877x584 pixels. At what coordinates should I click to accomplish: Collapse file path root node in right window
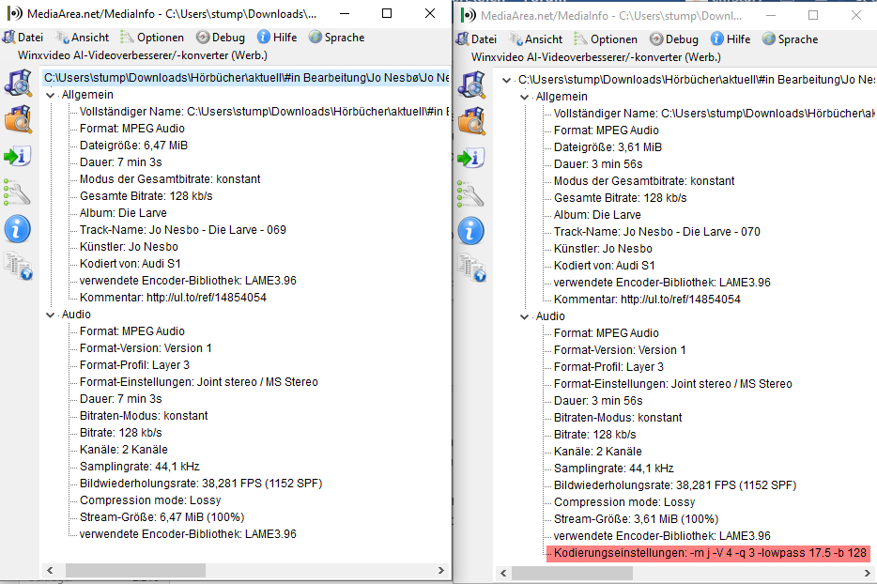pyautogui.click(x=507, y=80)
